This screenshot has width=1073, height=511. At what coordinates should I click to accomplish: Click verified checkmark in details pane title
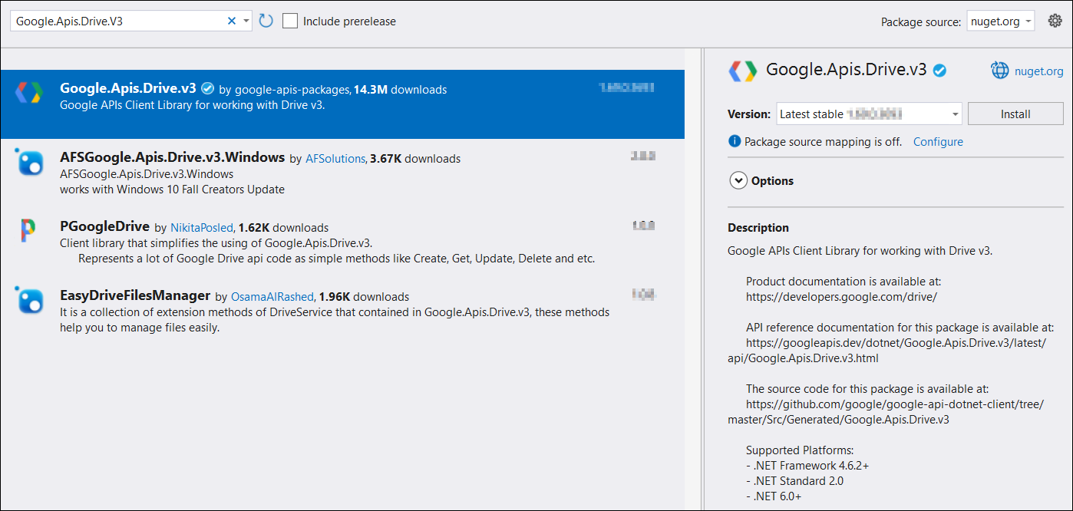[x=939, y=71]
